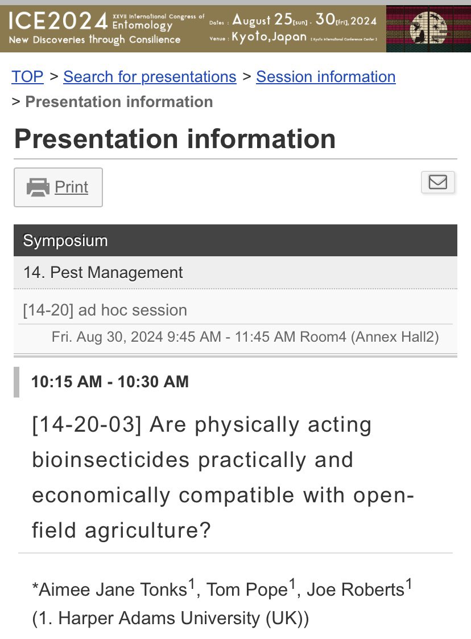Click the ICE2024 logo text in the banner
Screen dimensions: 471x639
tap(58, 21)
